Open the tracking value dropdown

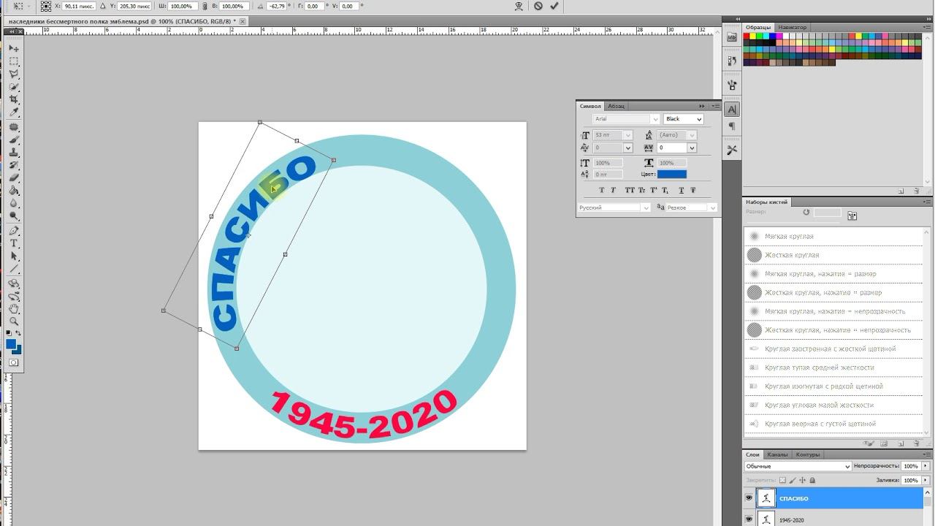click(x=692, y=148)
